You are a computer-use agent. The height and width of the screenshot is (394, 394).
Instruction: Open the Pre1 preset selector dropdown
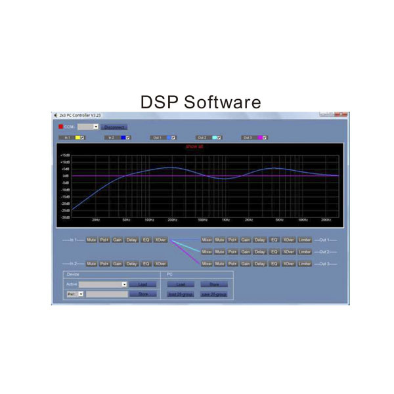81,295
